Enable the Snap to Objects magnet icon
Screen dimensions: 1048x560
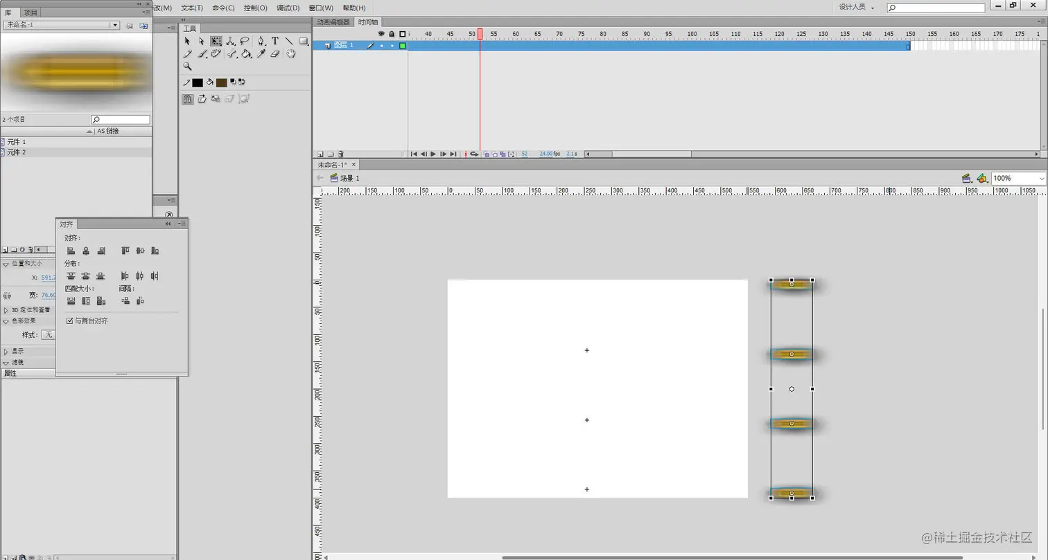(188, 98)
